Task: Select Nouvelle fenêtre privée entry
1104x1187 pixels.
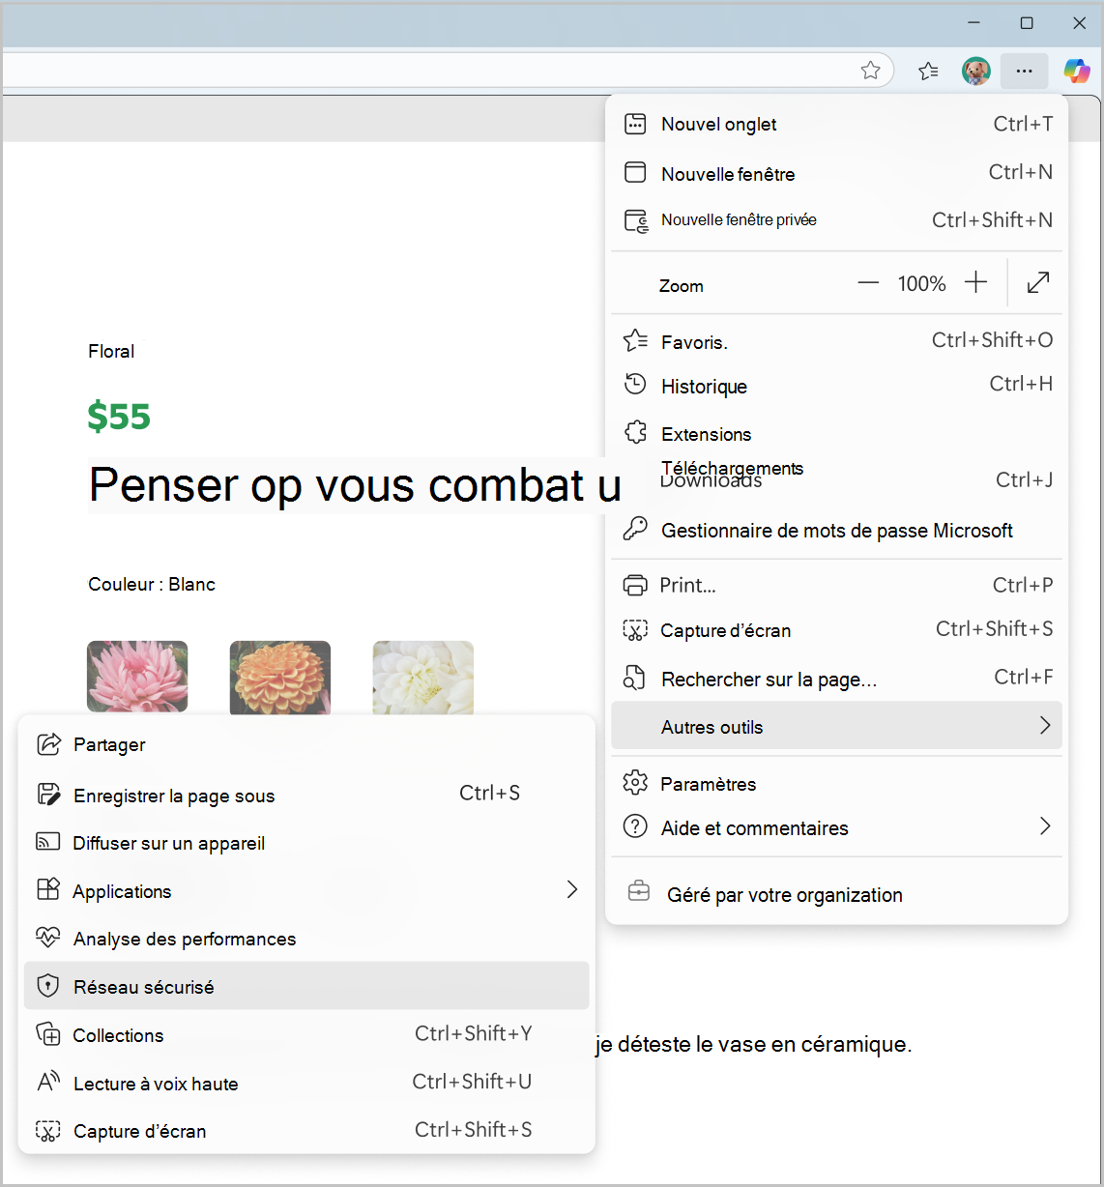Action: tap(837, 220)
